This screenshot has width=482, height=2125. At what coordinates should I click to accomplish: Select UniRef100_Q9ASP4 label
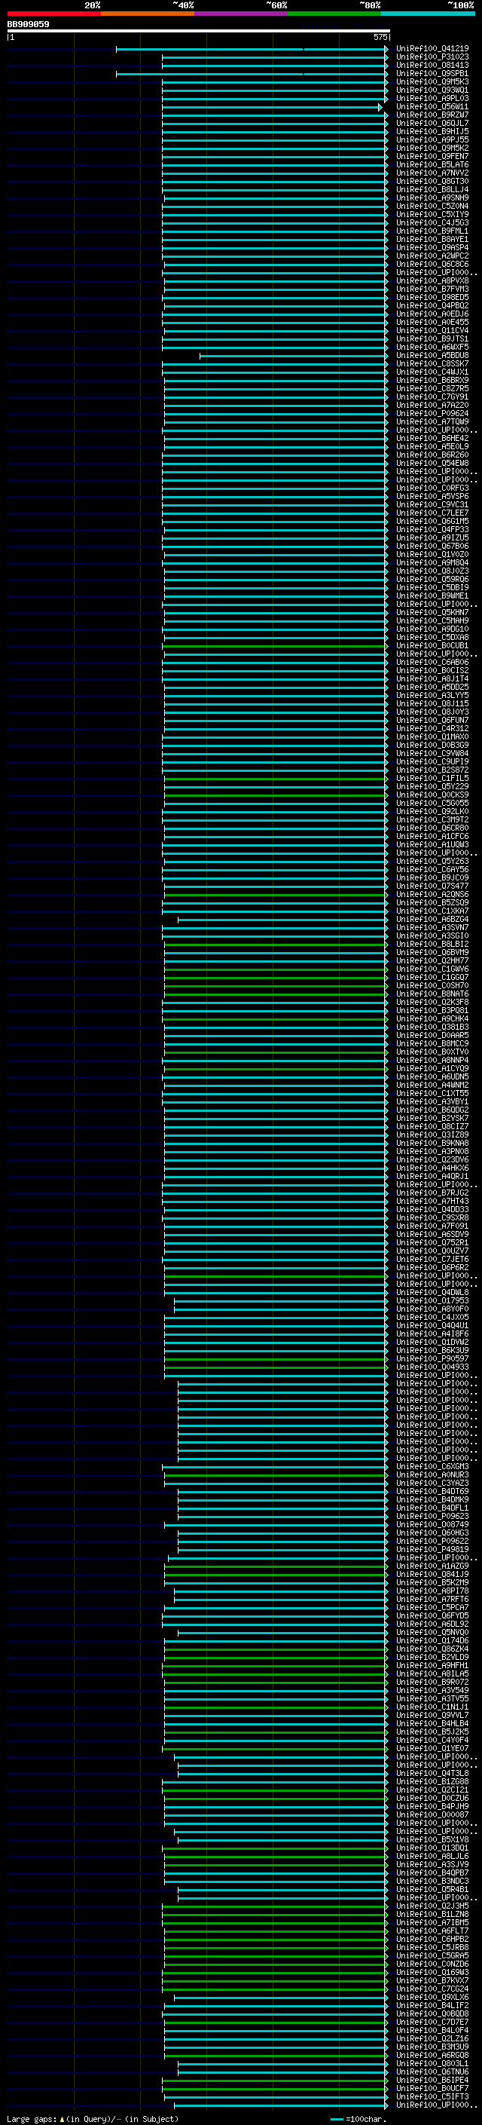coord(432,247)
